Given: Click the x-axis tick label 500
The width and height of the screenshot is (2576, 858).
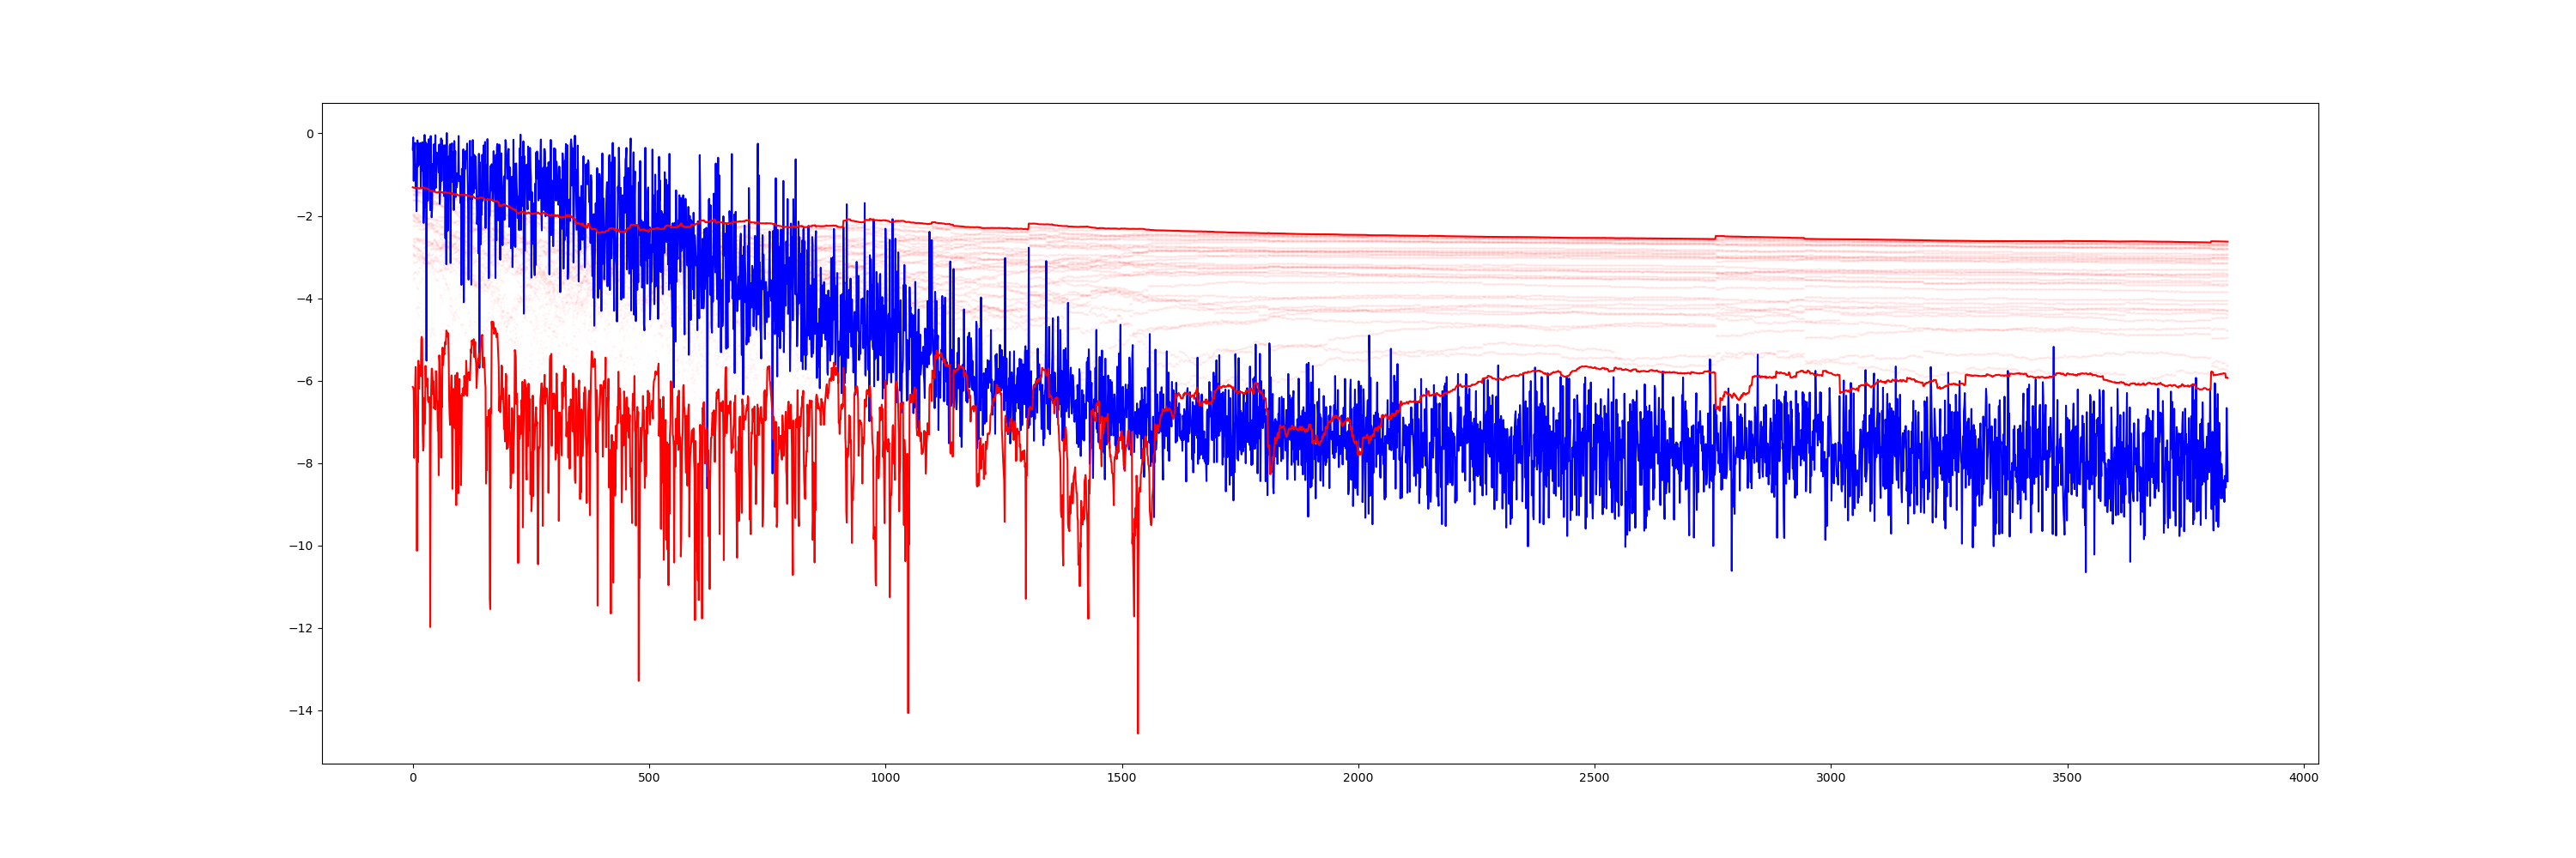Looking at the screenshot, I should (649, 778).
